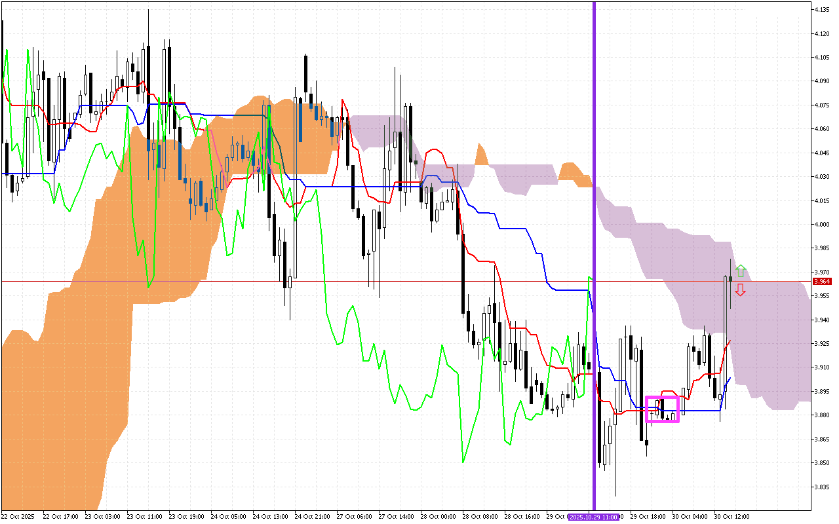Click the 4.000 price scale label
The height and width of the screenshot is (524, 839).
tap(823, 225)
